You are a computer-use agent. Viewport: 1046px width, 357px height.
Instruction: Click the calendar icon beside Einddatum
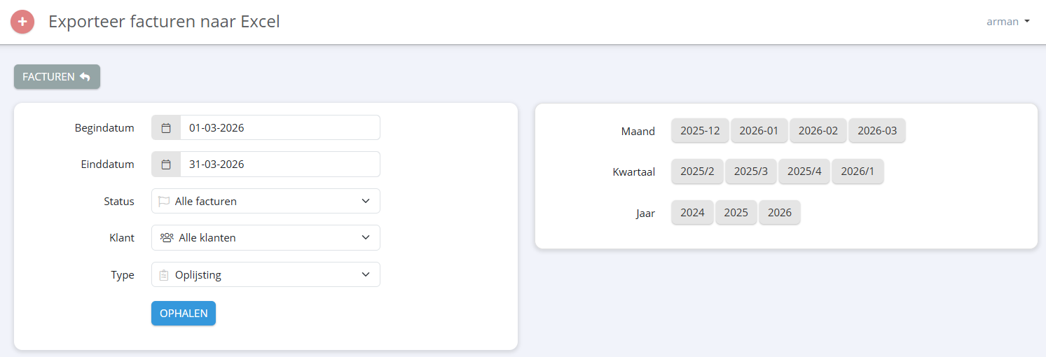click(x=166, y=164)
